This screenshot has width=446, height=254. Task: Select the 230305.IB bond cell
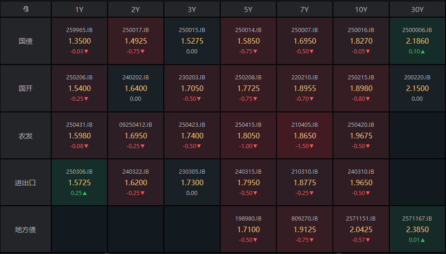click(192, 182)
